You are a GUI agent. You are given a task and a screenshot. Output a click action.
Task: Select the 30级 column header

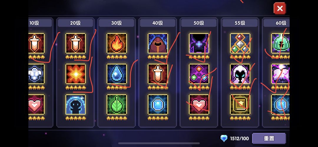pyautogui.click(x=117, y=23)
